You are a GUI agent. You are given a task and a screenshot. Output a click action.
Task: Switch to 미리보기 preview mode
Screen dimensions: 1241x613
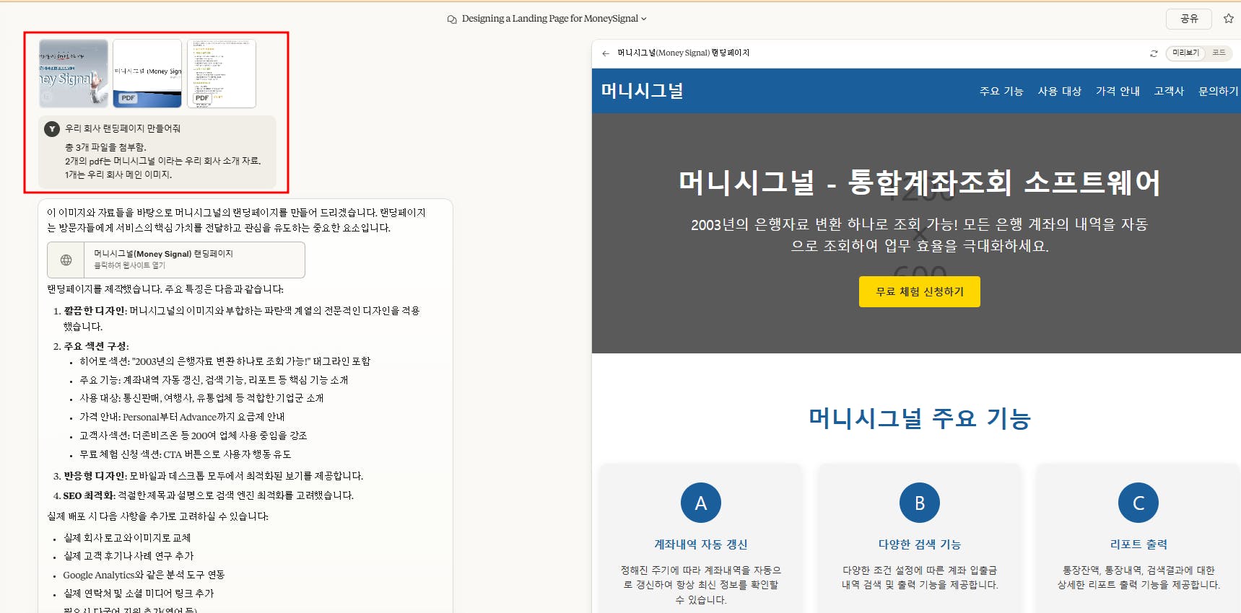(x=1185, y=53)
